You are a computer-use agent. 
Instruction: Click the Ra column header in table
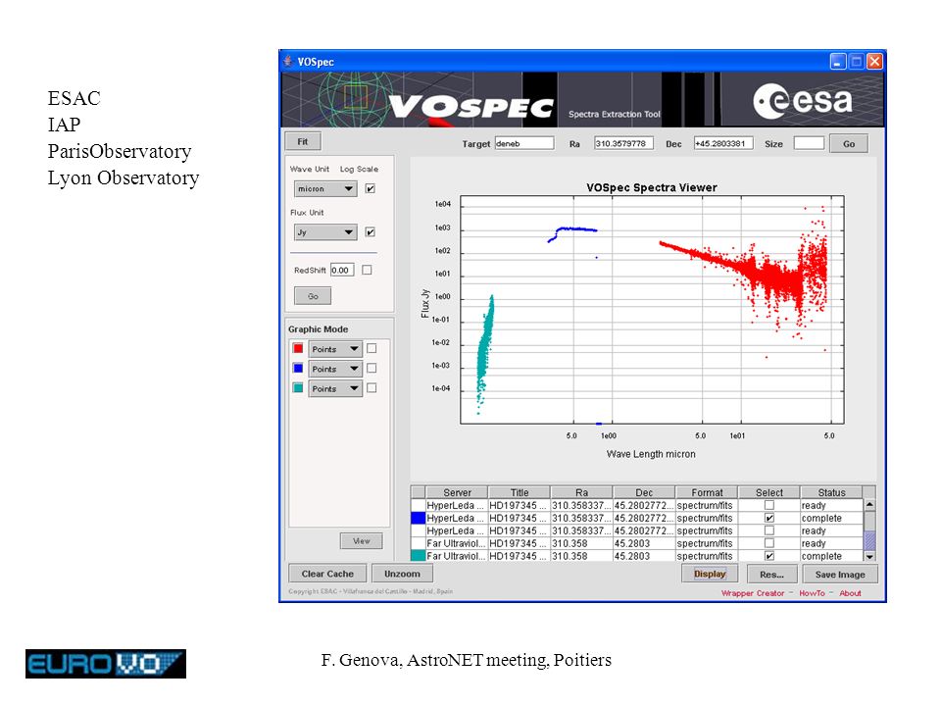[x=581, y=492]
